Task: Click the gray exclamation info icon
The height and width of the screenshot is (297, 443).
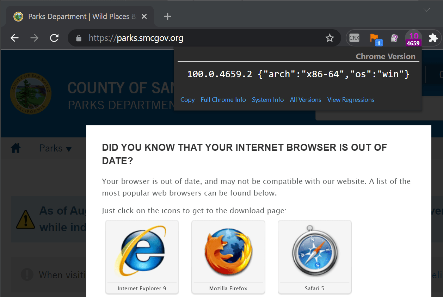Action: click(27, 274)
